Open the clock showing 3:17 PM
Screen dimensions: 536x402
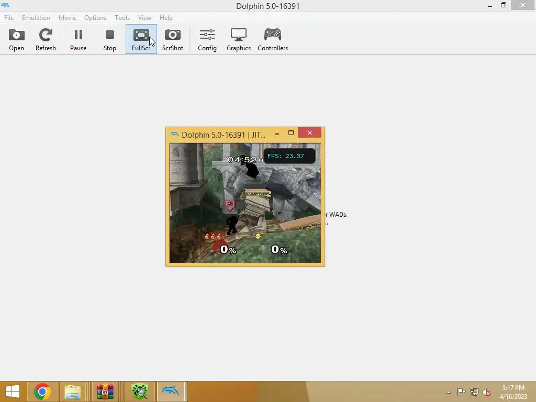click(x=513, y=392)
